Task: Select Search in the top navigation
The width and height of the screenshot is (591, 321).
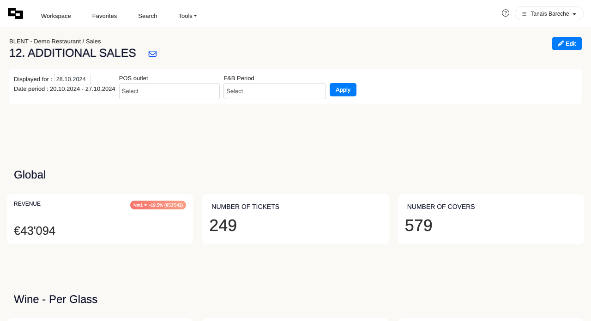Action: (148, 16)
